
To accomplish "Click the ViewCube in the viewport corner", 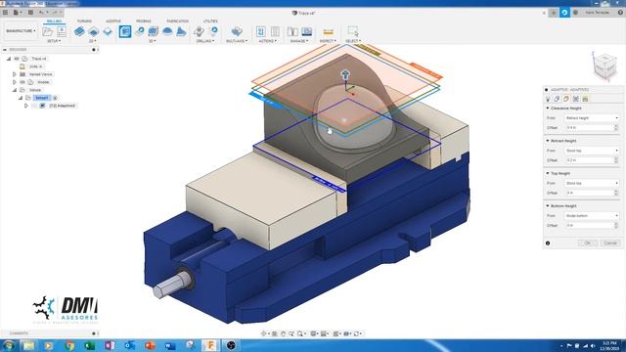I will coord(604,66).
